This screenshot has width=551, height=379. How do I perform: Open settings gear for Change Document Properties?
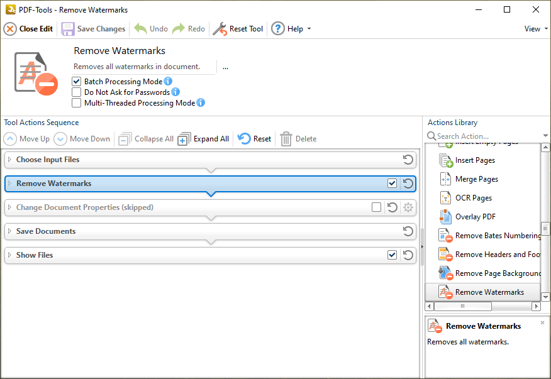click(408, 207)
